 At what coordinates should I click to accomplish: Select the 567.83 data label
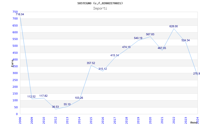pyautogui.click(x=150, y=34)
